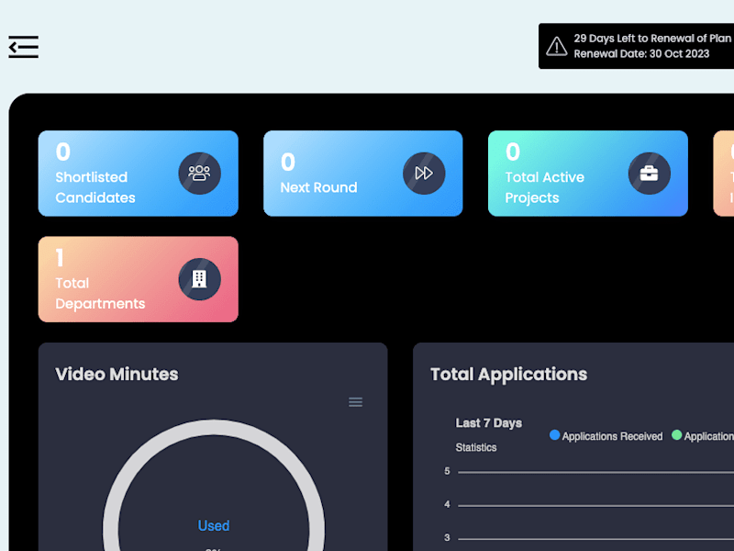Image resolution: width=734 pixels, height=551 pixels.
Task: Click the "Renewal Date: 30 Oct 2023" text
Action: point(641,54)
